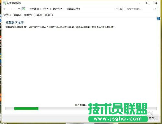Expand the chevron after 控制面板 breadcrumb
The height and width of the screenshot is (124, 162).
41,9
